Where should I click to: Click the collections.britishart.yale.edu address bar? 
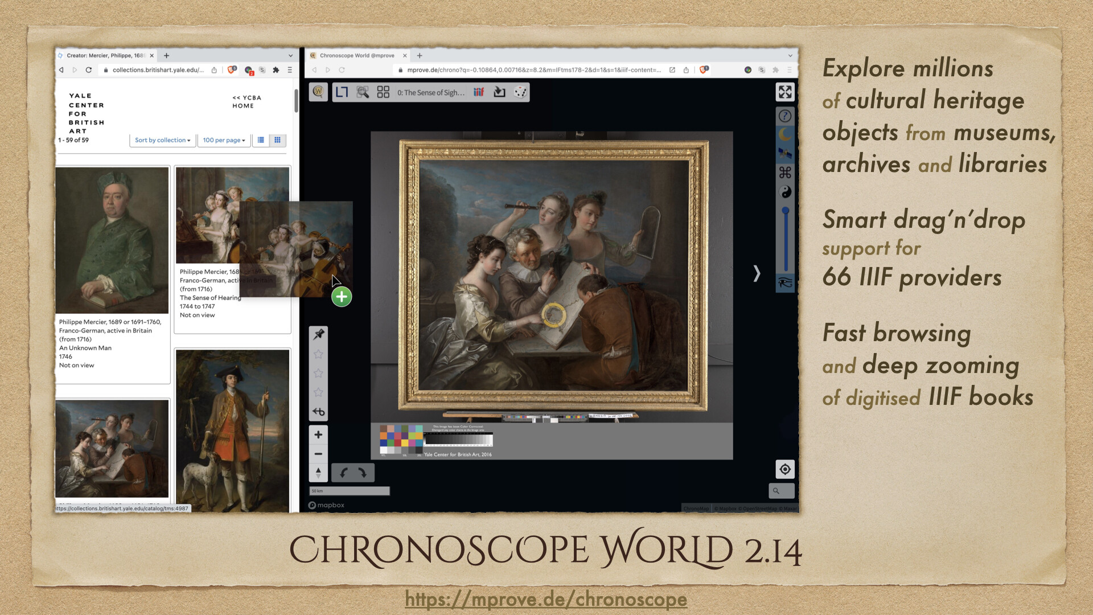[157, 70]
